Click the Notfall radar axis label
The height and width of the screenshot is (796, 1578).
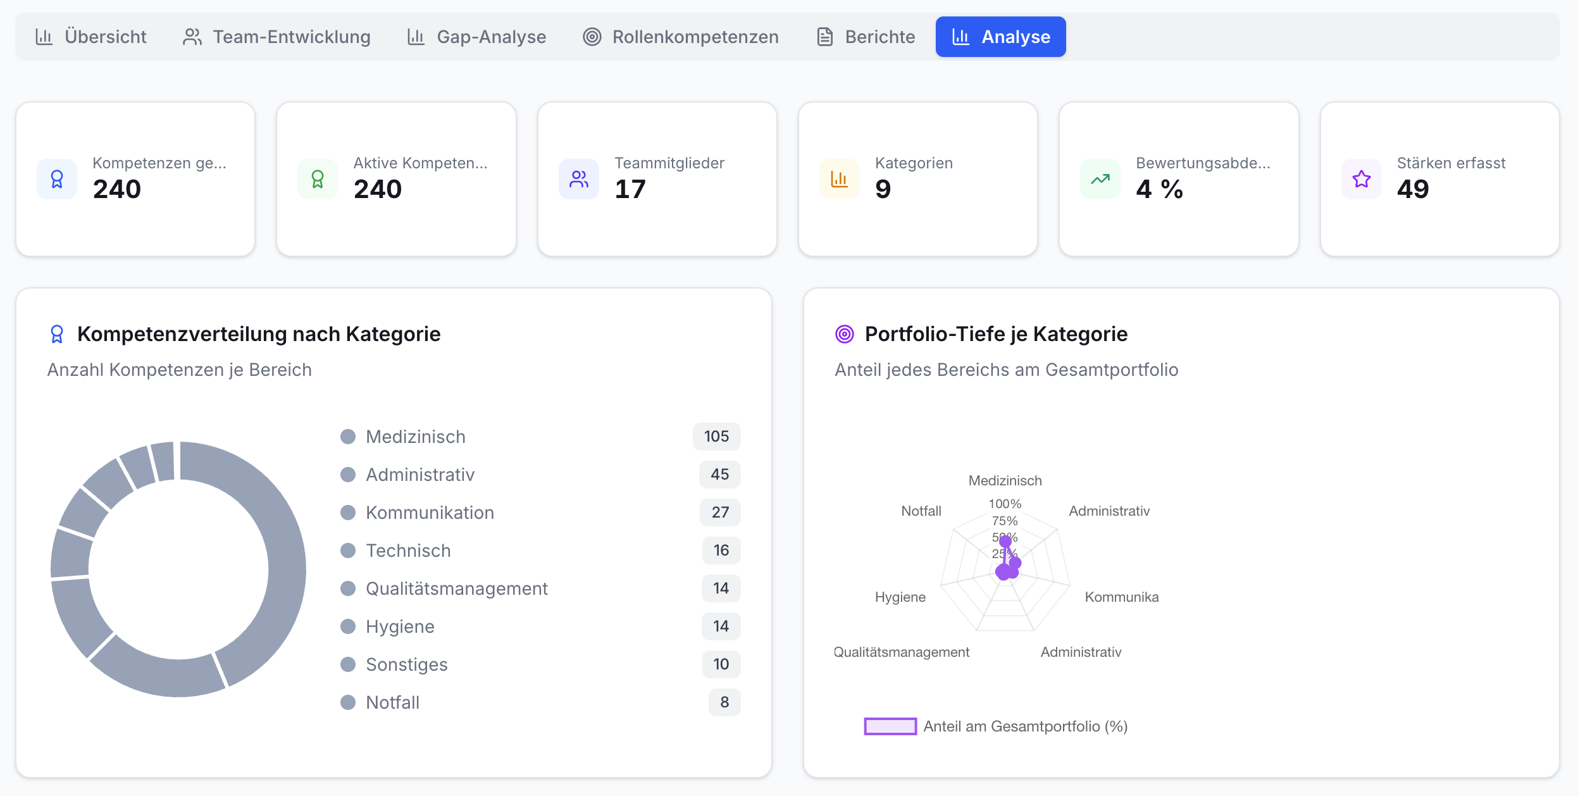(921, 511)
